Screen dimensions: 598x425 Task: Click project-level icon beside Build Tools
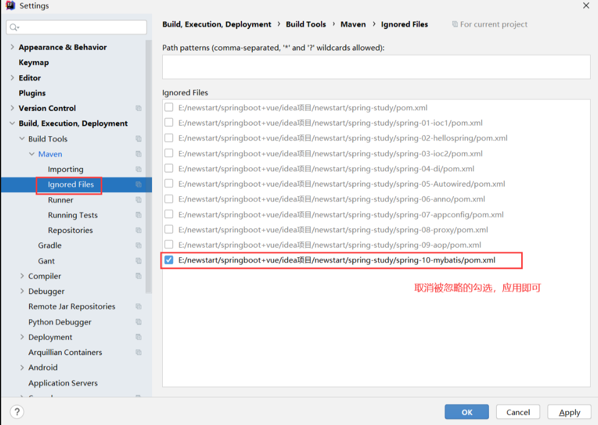(x=138, y=138)
